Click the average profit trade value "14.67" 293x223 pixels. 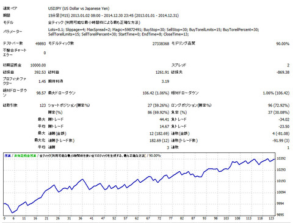tap(164, 127)
